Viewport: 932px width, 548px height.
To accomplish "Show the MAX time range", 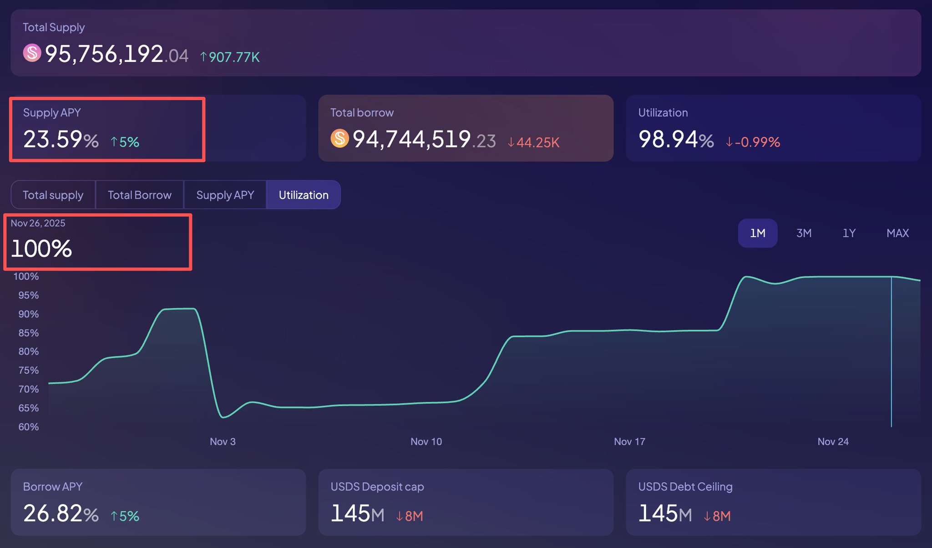I will coord(897,233).
